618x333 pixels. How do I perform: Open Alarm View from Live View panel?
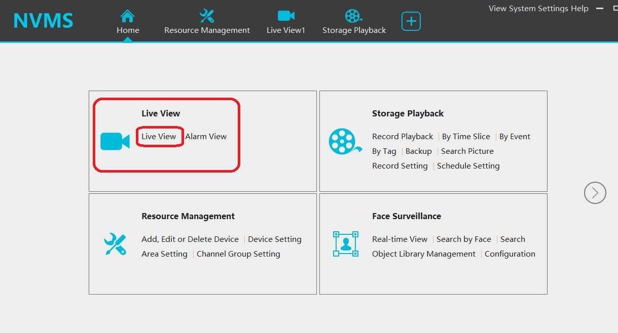click(x=206, y=136)
